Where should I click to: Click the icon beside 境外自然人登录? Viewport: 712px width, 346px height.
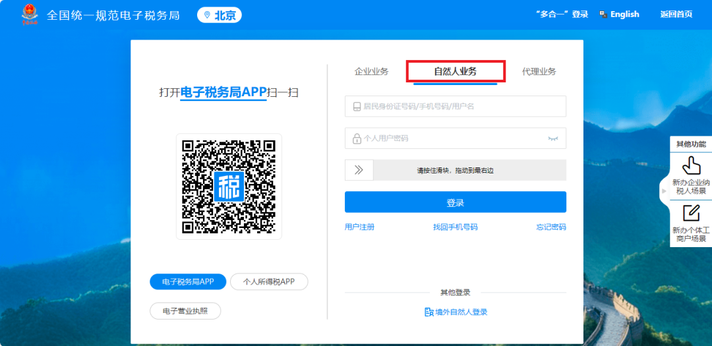429,312
